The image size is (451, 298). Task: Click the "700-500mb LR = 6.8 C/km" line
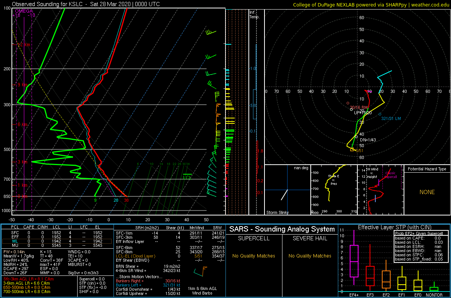pyautogui.click(x=27, y=291)
